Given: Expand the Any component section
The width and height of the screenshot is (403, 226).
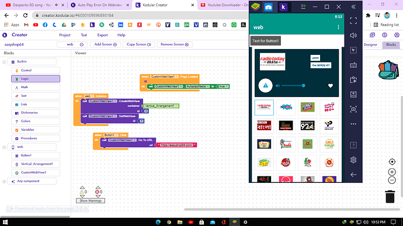Looking at the screenshot, I should tap(4, 181).
